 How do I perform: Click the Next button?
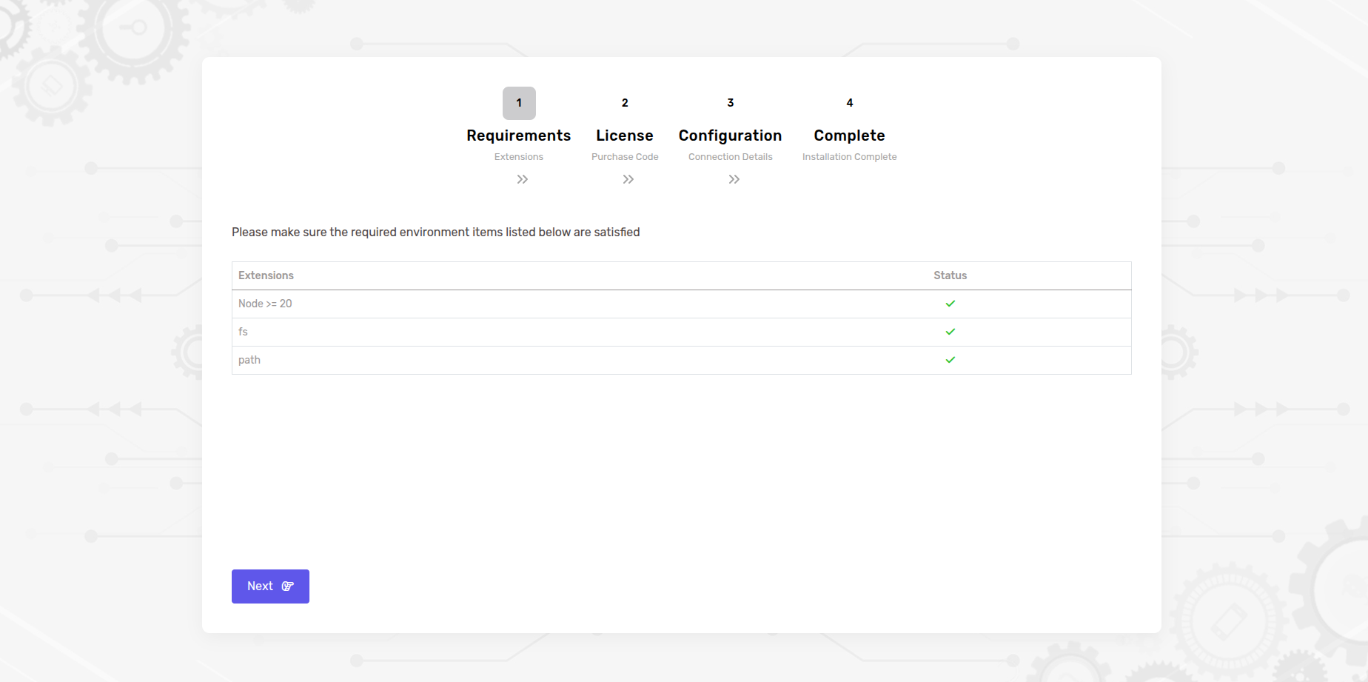point(270,586)
